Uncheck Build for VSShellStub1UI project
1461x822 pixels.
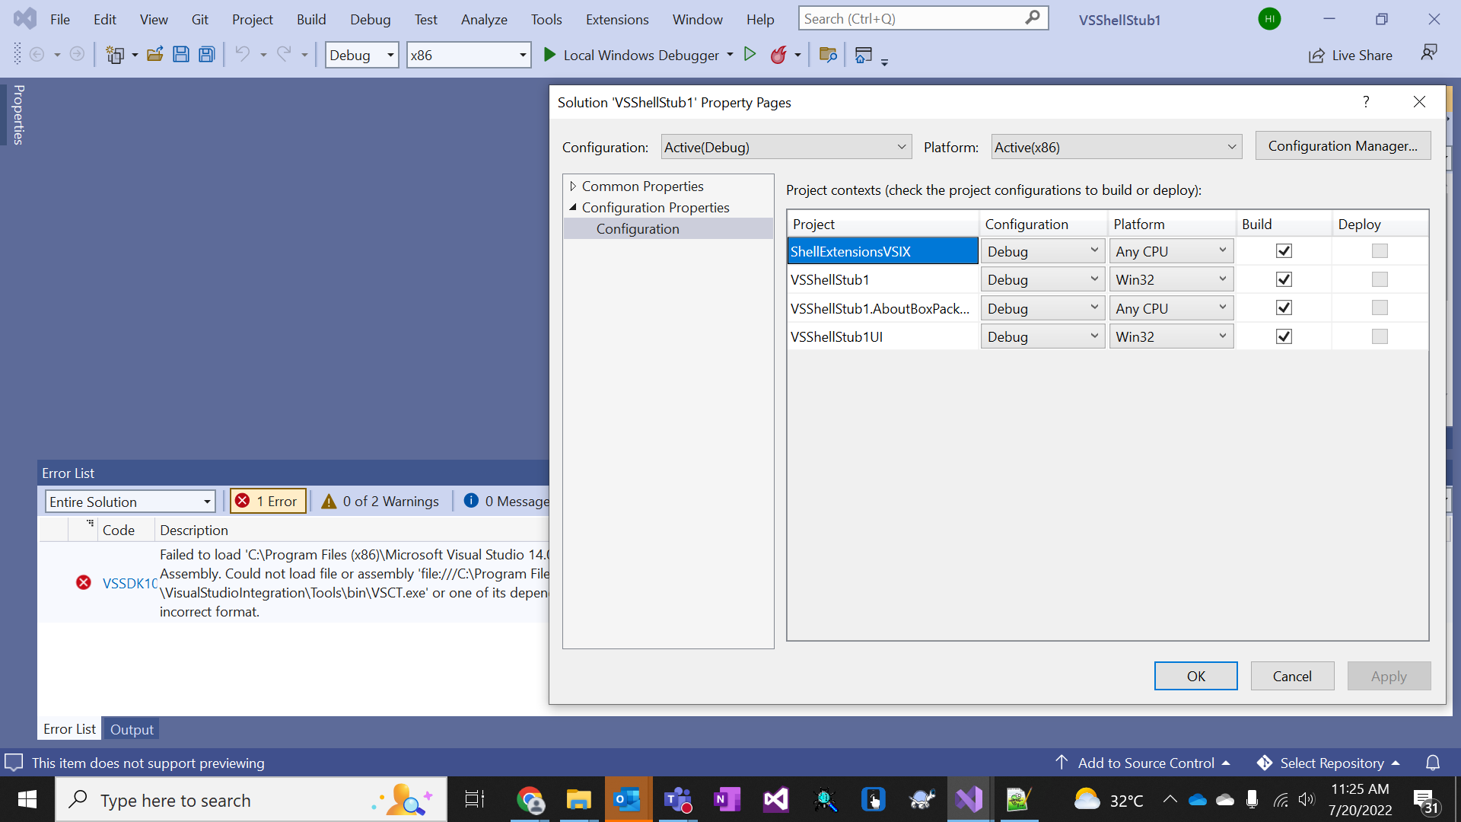click(1284, 336)
